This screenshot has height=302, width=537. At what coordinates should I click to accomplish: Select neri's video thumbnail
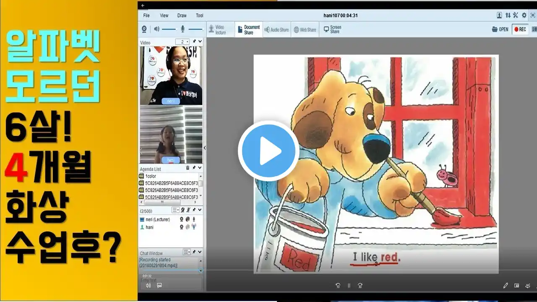click(x=171, y=75)
